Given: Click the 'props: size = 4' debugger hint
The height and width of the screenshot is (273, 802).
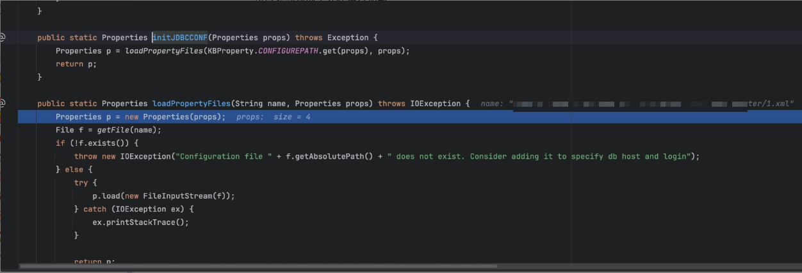Looking at the screenshot, I should click(274, 117).
